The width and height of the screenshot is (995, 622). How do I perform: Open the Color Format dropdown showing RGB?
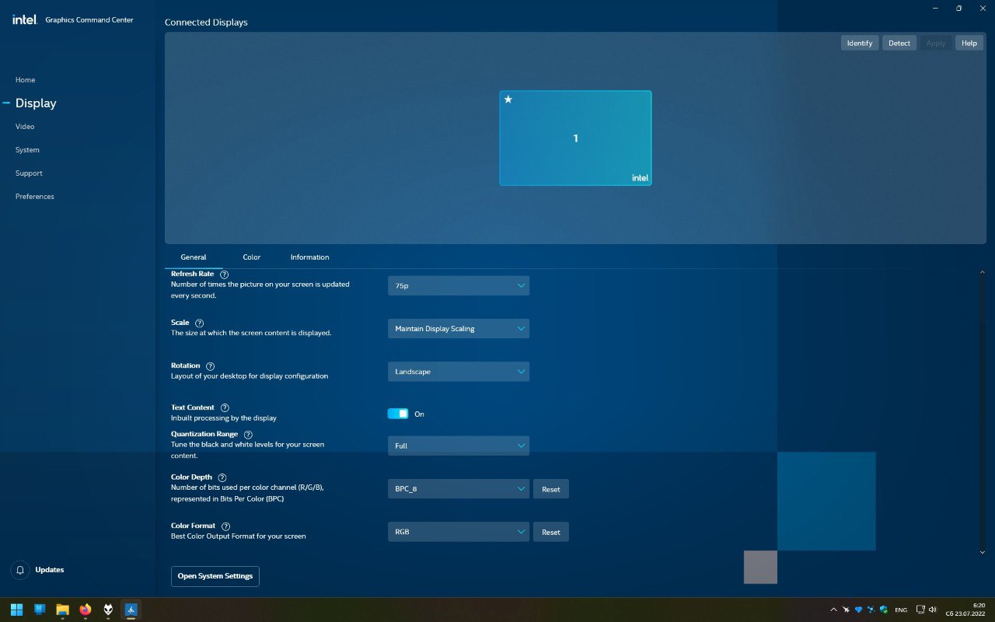pyautogui.click(x=459, y=532)
